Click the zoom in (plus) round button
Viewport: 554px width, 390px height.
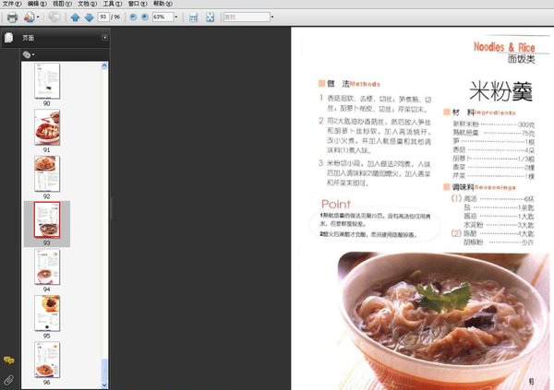[145, 17]
